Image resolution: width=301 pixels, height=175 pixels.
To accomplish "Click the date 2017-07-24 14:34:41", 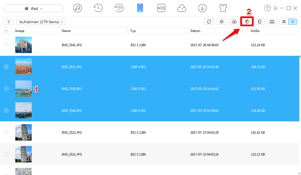I will point(204,89).
